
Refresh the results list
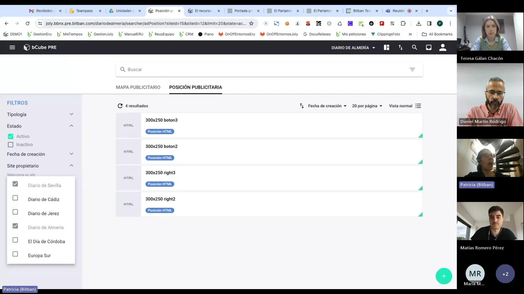coord(120,106)
